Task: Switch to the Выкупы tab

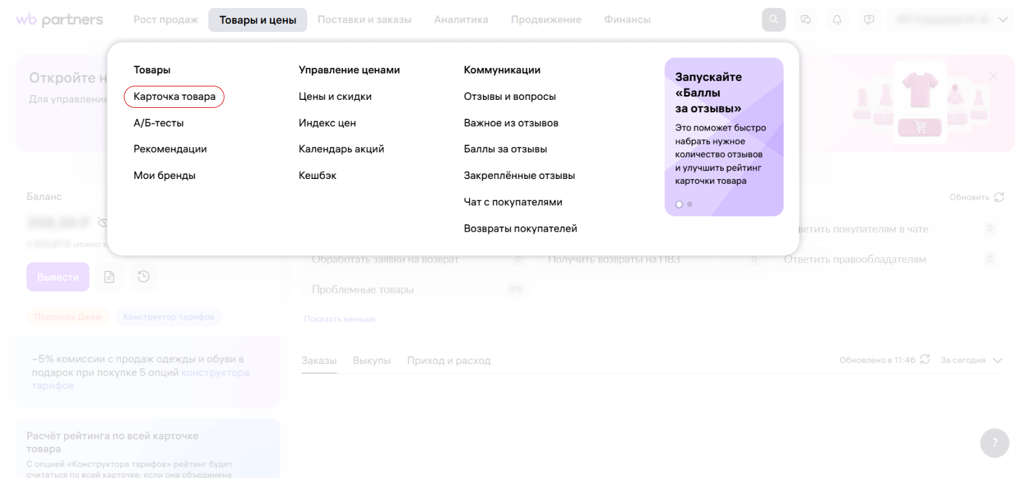Action: [x=372, y=361]
